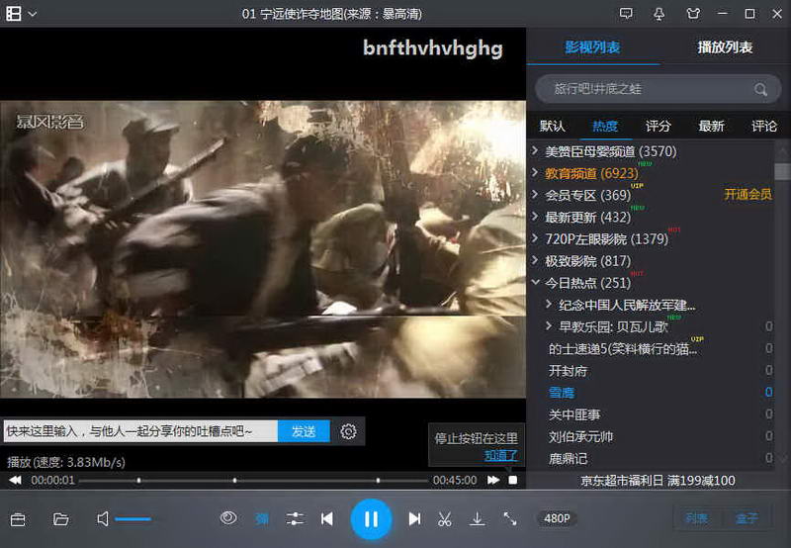The height and width of the screenshot is (548, 791).
Task: Collapse 今日热点 category
Action: pos(535,282)
